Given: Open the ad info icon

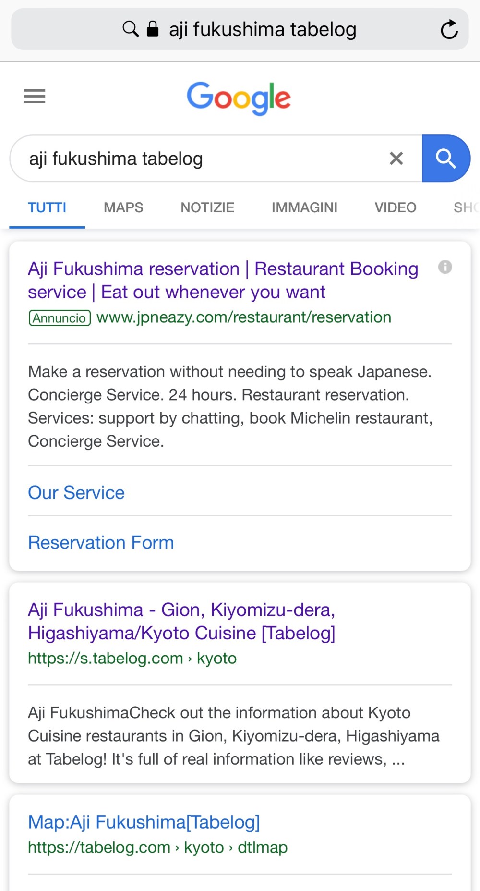Looking at the screenshot, I should pos(445,267).
